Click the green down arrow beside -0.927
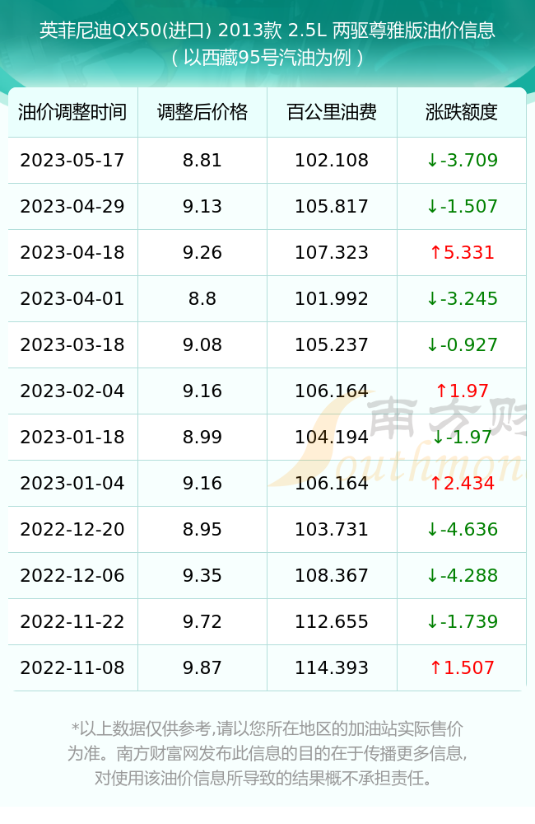Screen dimensions: 535x824 432,344
